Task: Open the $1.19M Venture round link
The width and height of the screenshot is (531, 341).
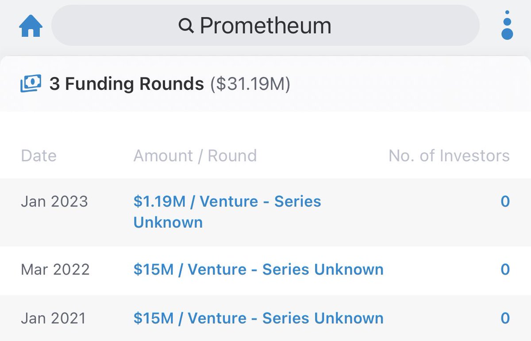Action: point(227,202)
